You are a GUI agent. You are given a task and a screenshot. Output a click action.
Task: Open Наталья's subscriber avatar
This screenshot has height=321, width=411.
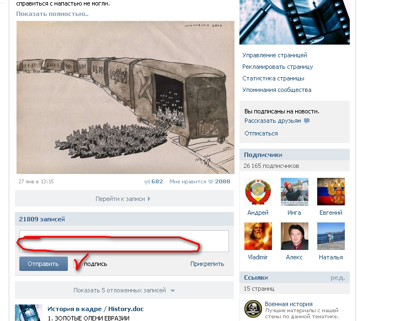coord(331,236)
